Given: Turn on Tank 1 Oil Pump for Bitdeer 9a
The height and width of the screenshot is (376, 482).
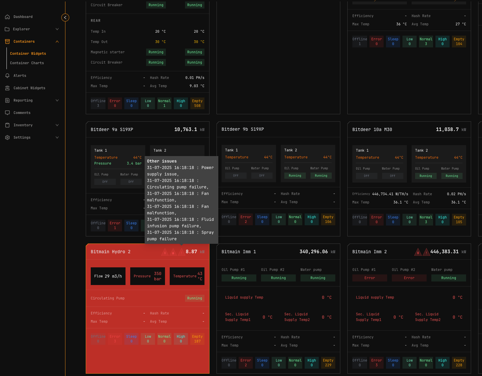Looking at the screenshot, I should pos(105,182).
